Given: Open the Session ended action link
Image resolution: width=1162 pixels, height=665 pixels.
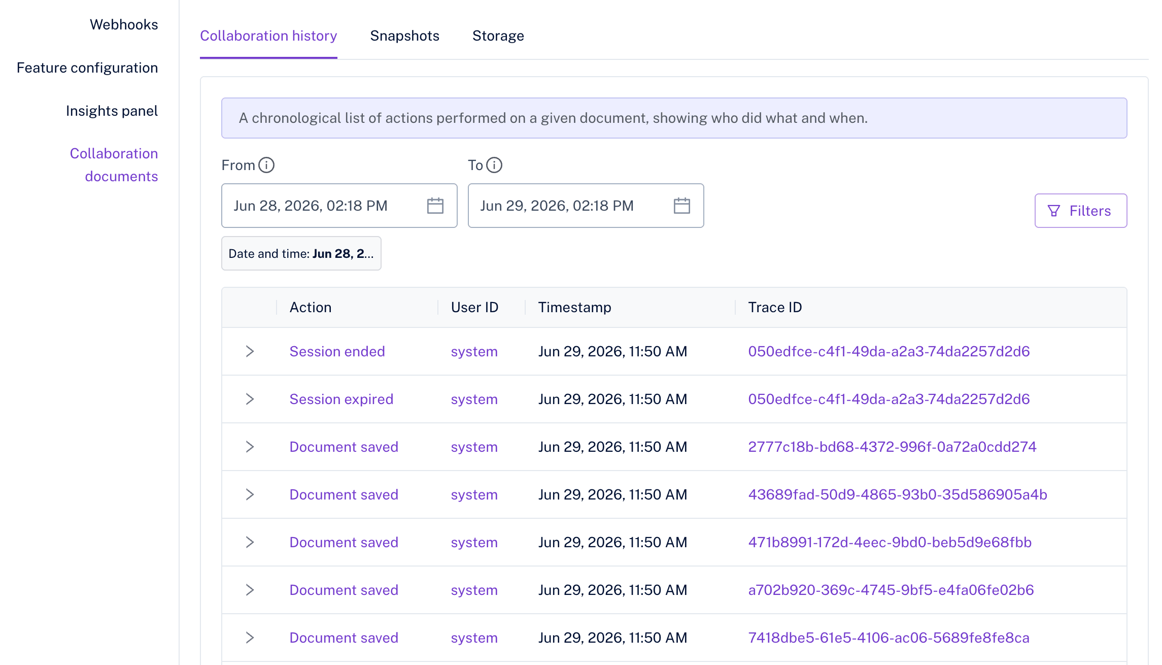Looking at the screenshot, I should click(337, 351).
